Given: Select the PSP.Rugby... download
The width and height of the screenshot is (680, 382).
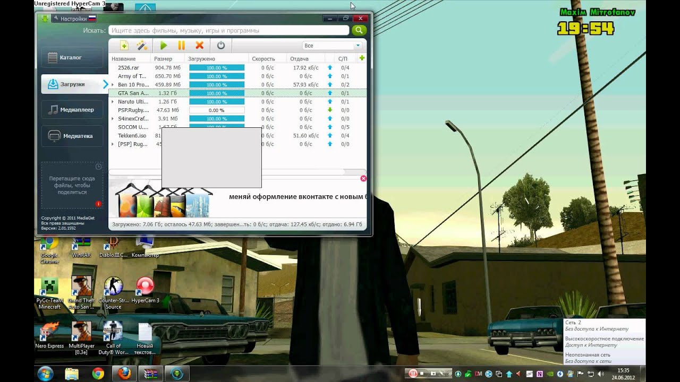Looking at the screenshot, I should pos(237,110).
